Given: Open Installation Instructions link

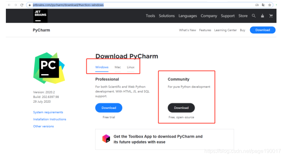Looking at the screenshot, I should point(50,119).
